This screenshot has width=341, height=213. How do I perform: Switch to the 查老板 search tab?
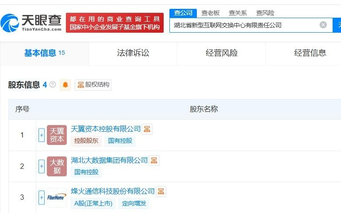tap(210, 13)
